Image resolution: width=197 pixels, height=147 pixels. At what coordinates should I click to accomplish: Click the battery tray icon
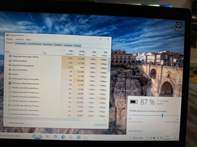pyautogui.click(x=154, y=138)
